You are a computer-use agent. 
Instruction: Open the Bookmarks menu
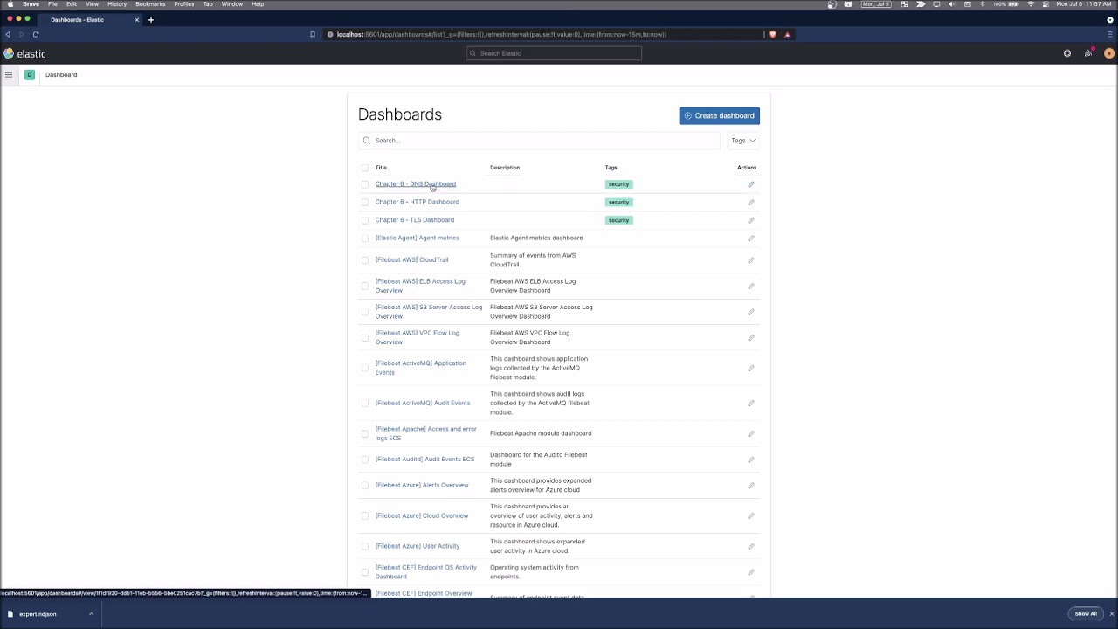click(x=150, y=4)
